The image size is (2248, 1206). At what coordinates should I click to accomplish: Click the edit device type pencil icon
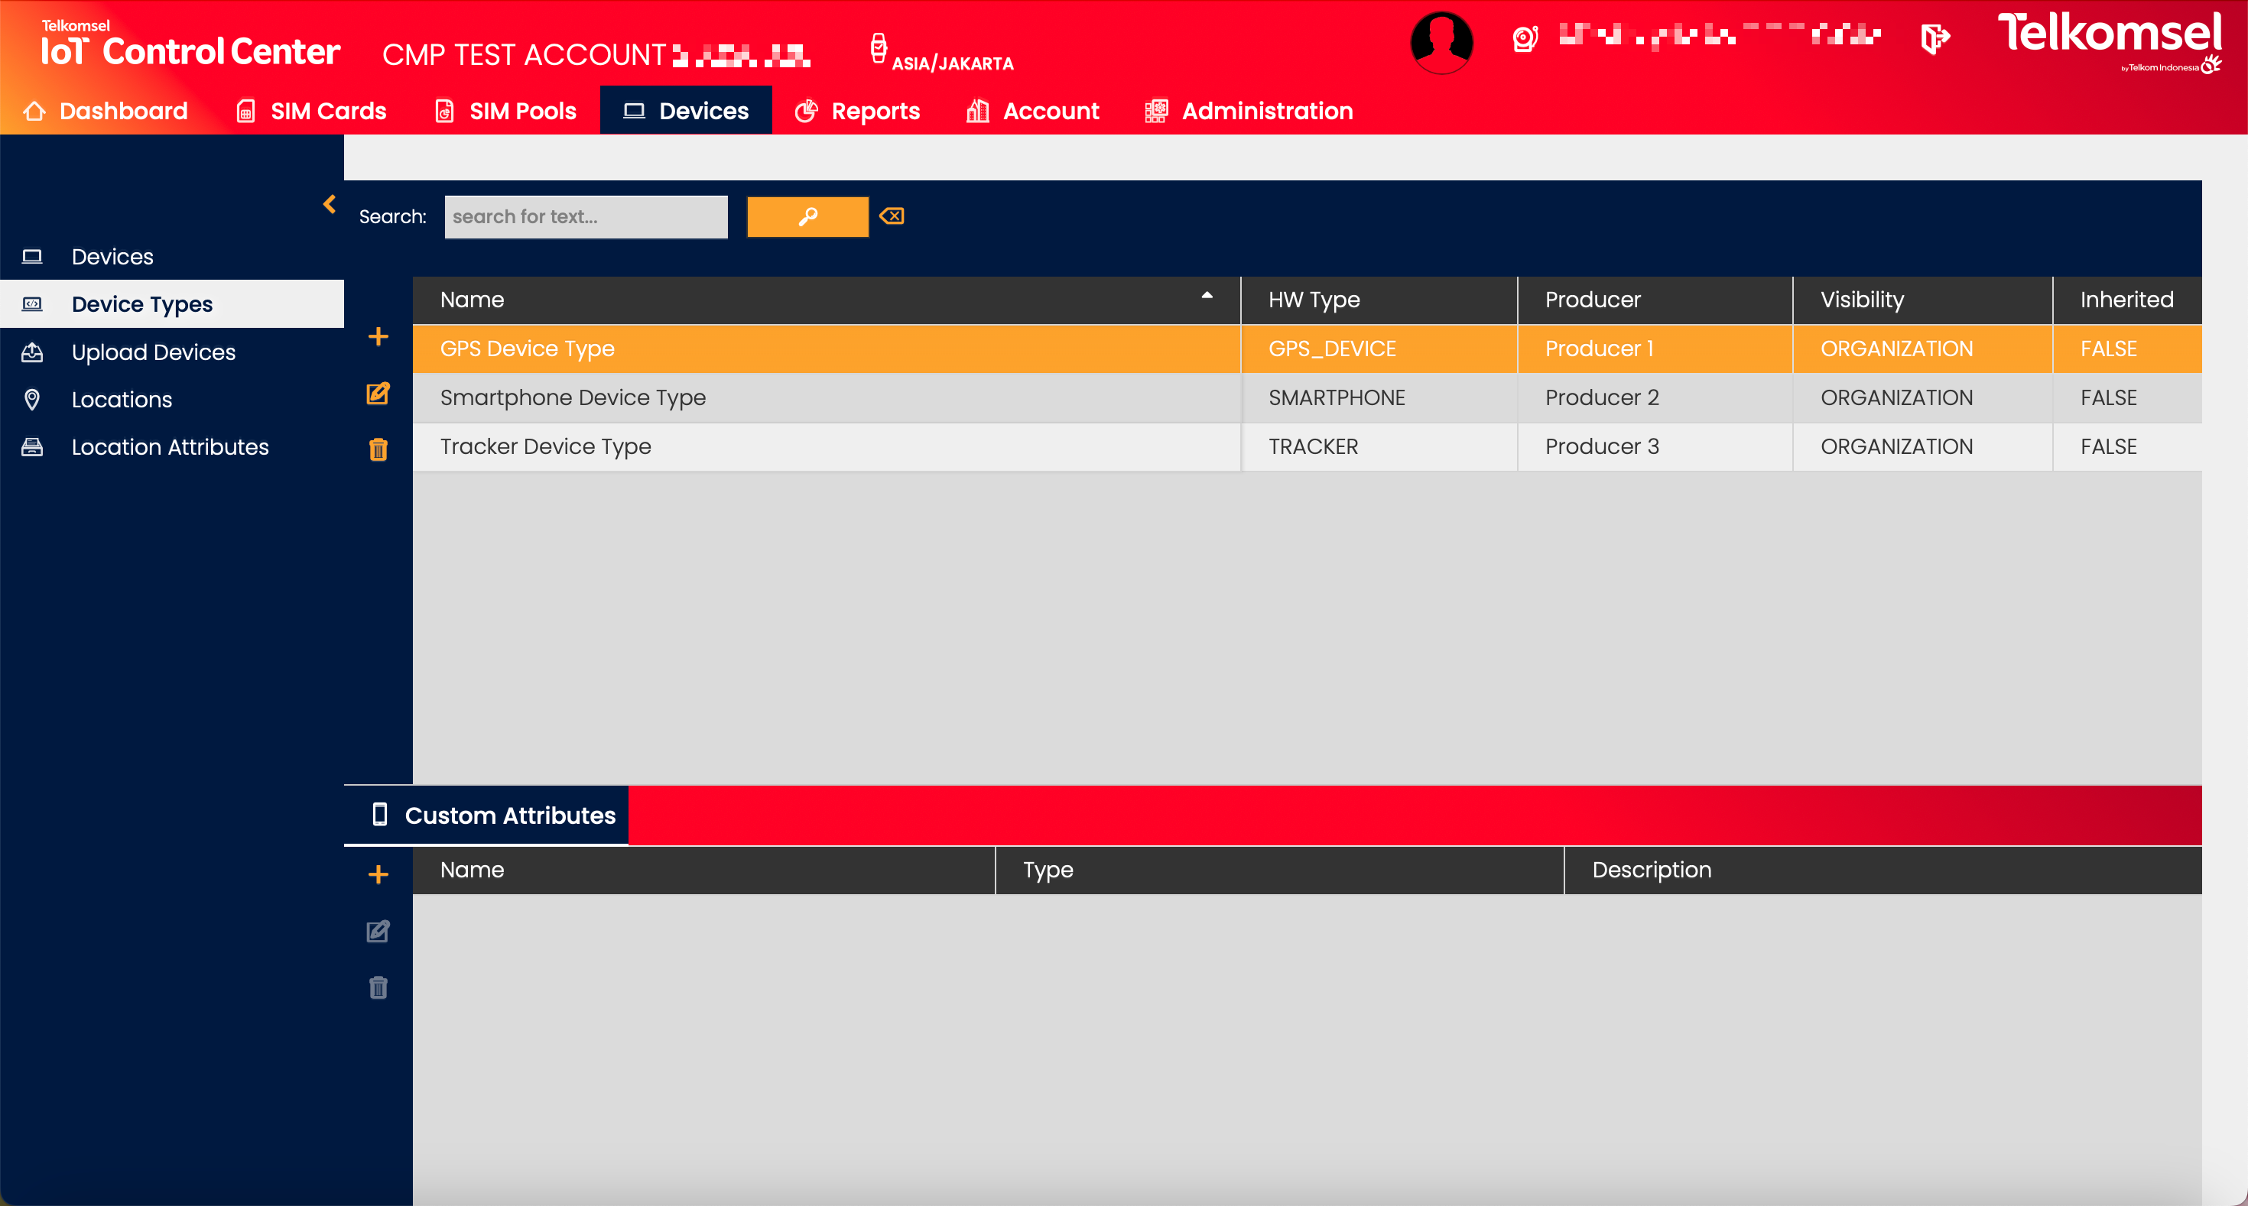378,394
